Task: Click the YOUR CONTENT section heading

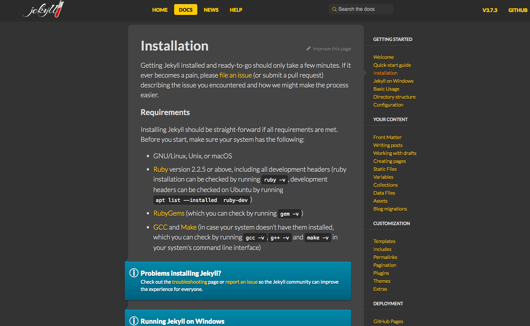Action: [x=390, y=120]
